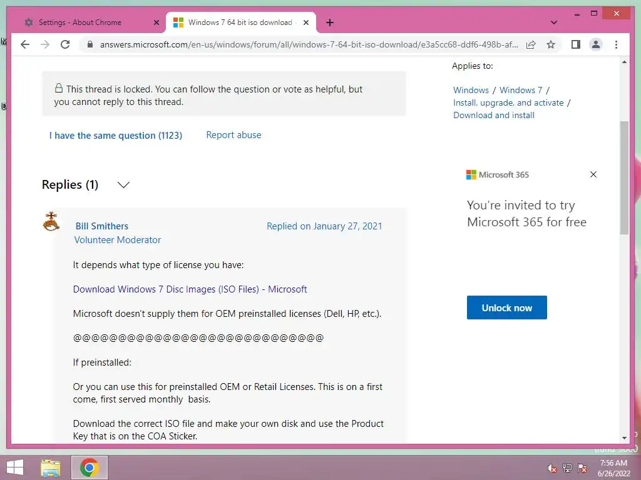The image size is (641, 480).
Task: Click the "Applies to:" label
Action: [x=472, y=66]
